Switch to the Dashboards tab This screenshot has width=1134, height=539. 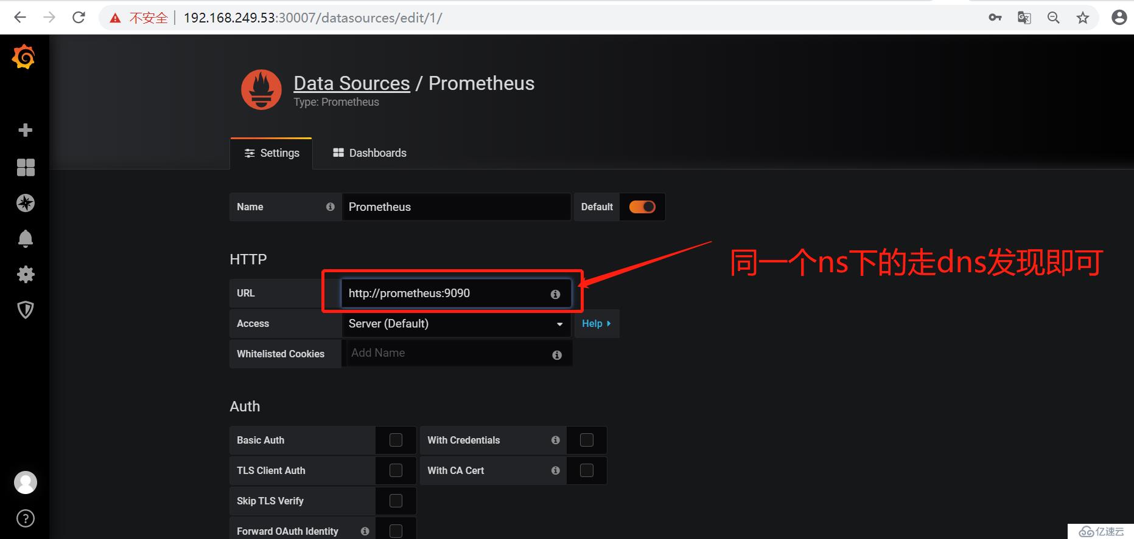click(x=369, y=153)
